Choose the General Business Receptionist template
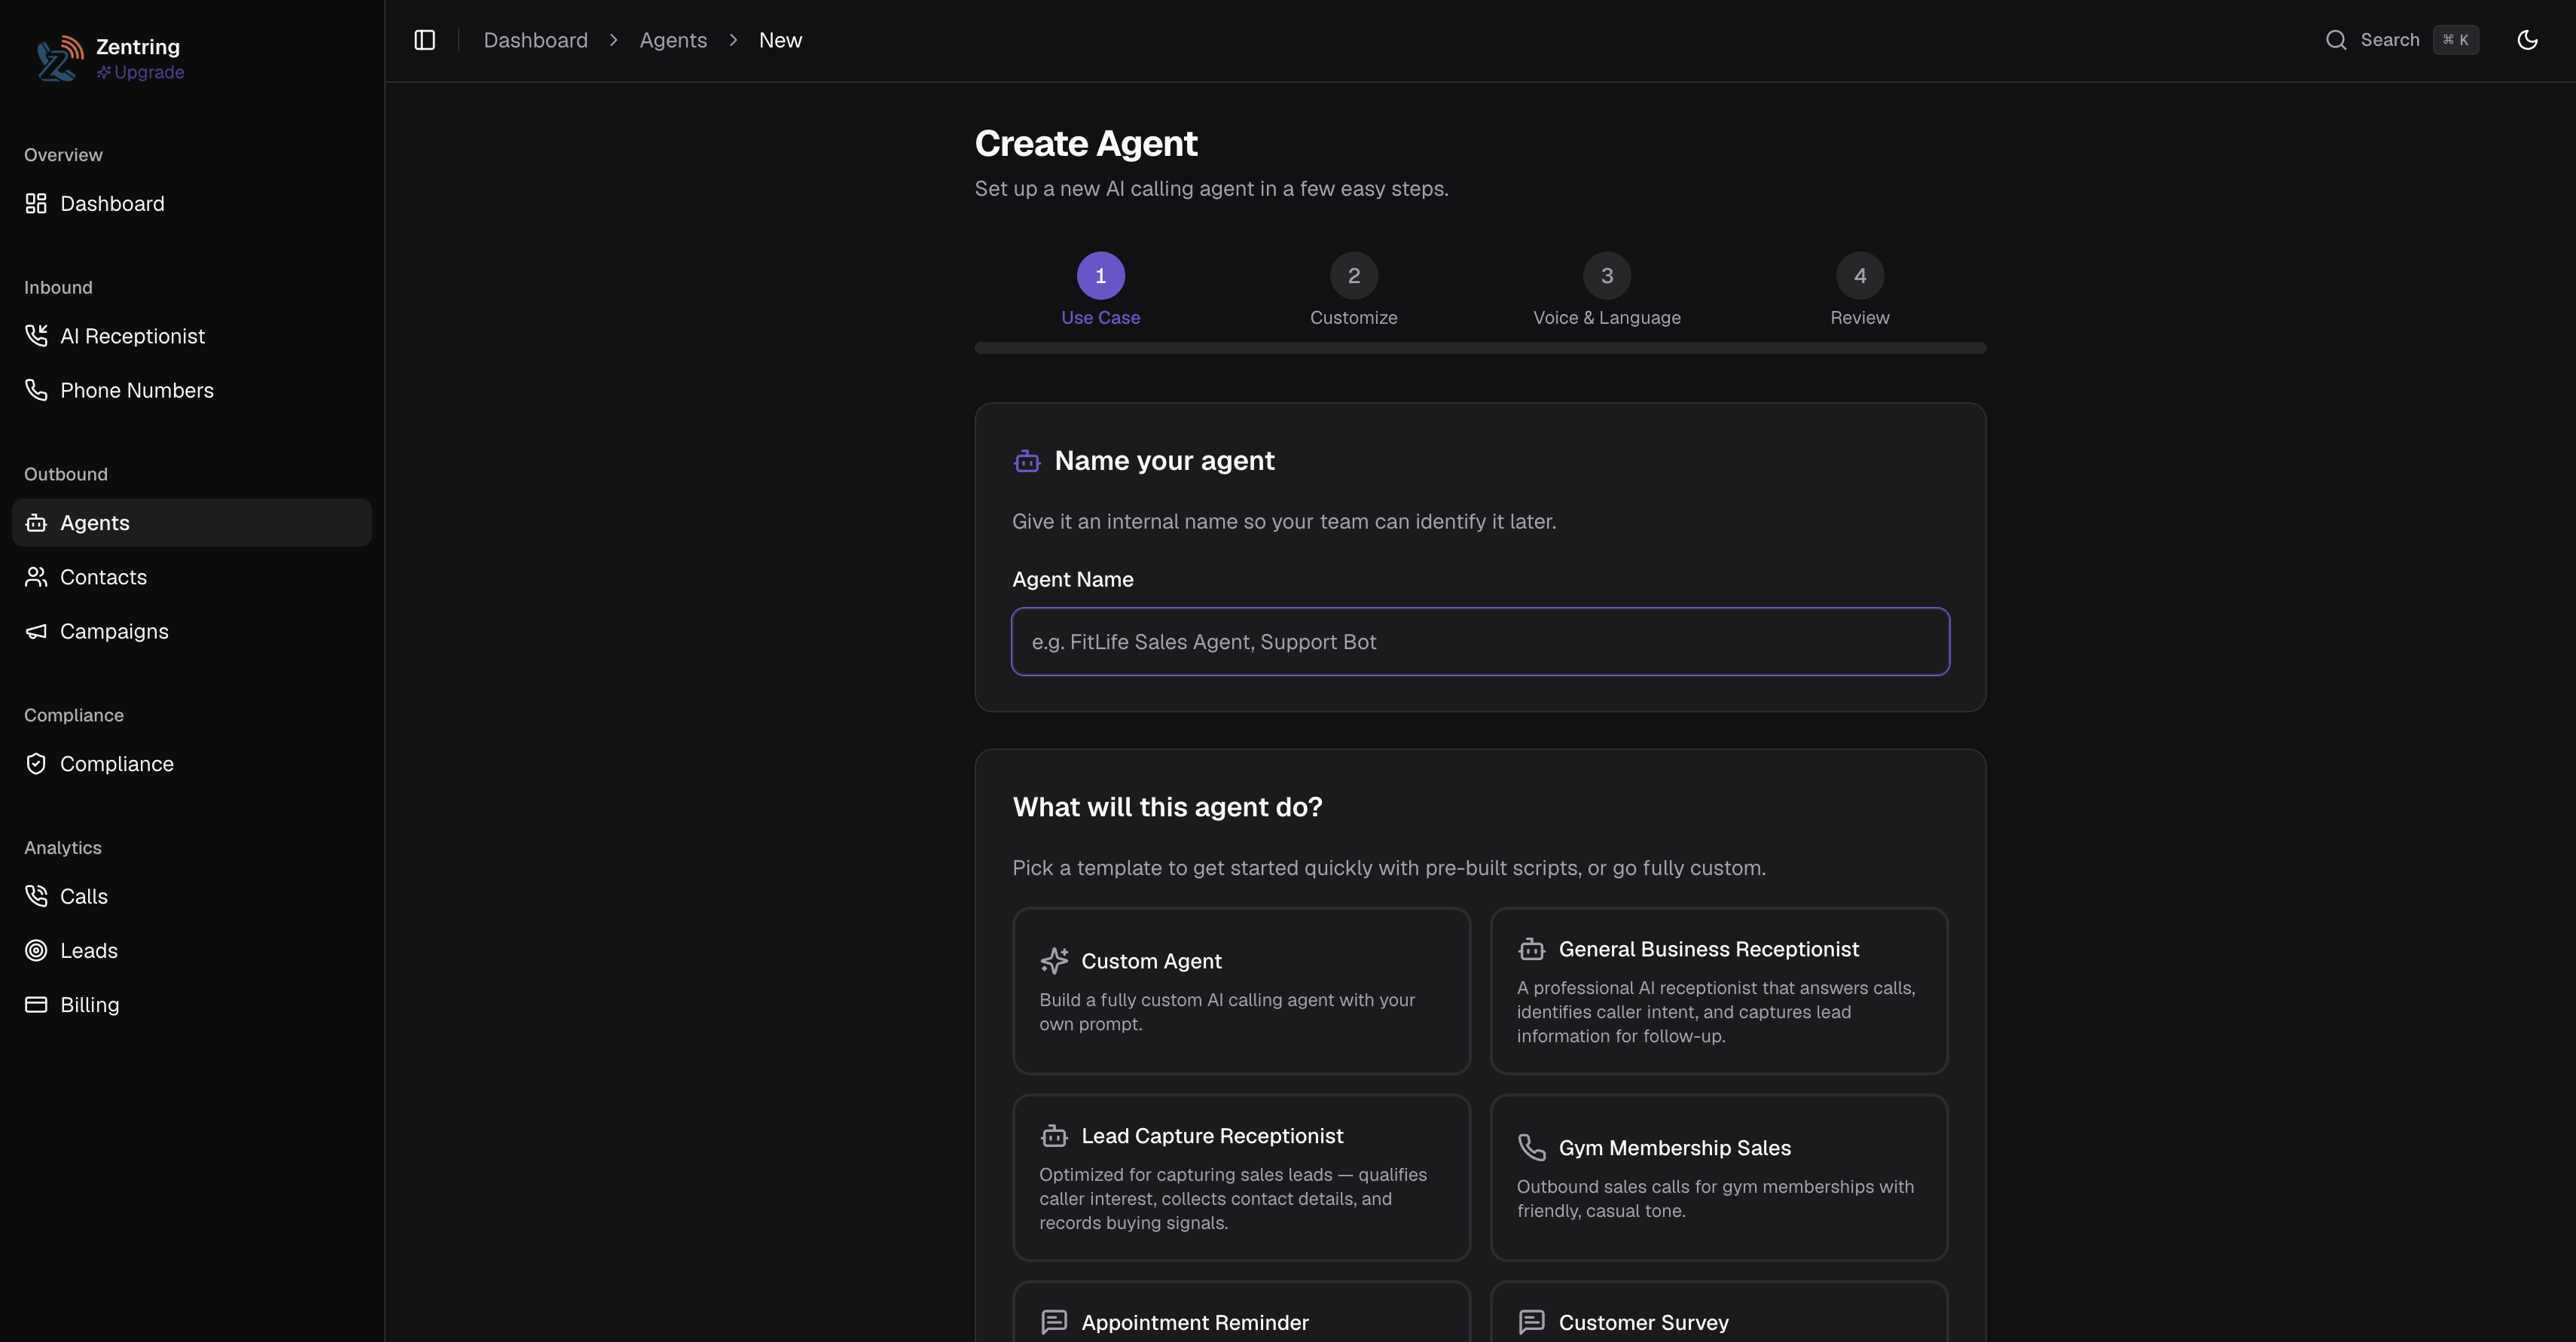 tap(1719, 991)
